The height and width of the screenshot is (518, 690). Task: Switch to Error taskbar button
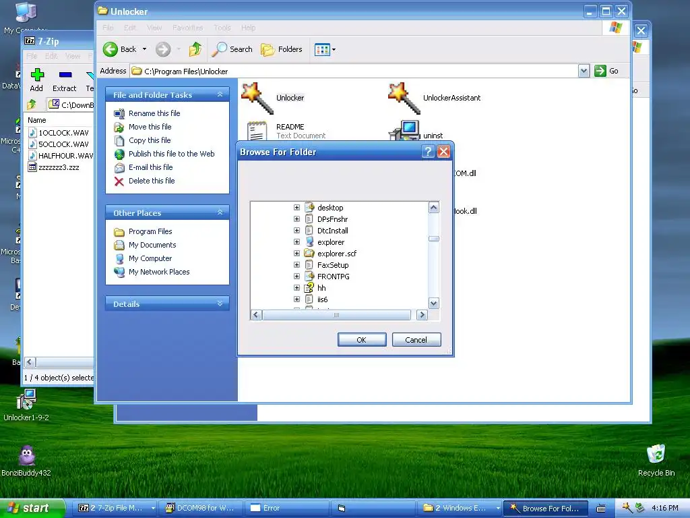click(287, 508)
